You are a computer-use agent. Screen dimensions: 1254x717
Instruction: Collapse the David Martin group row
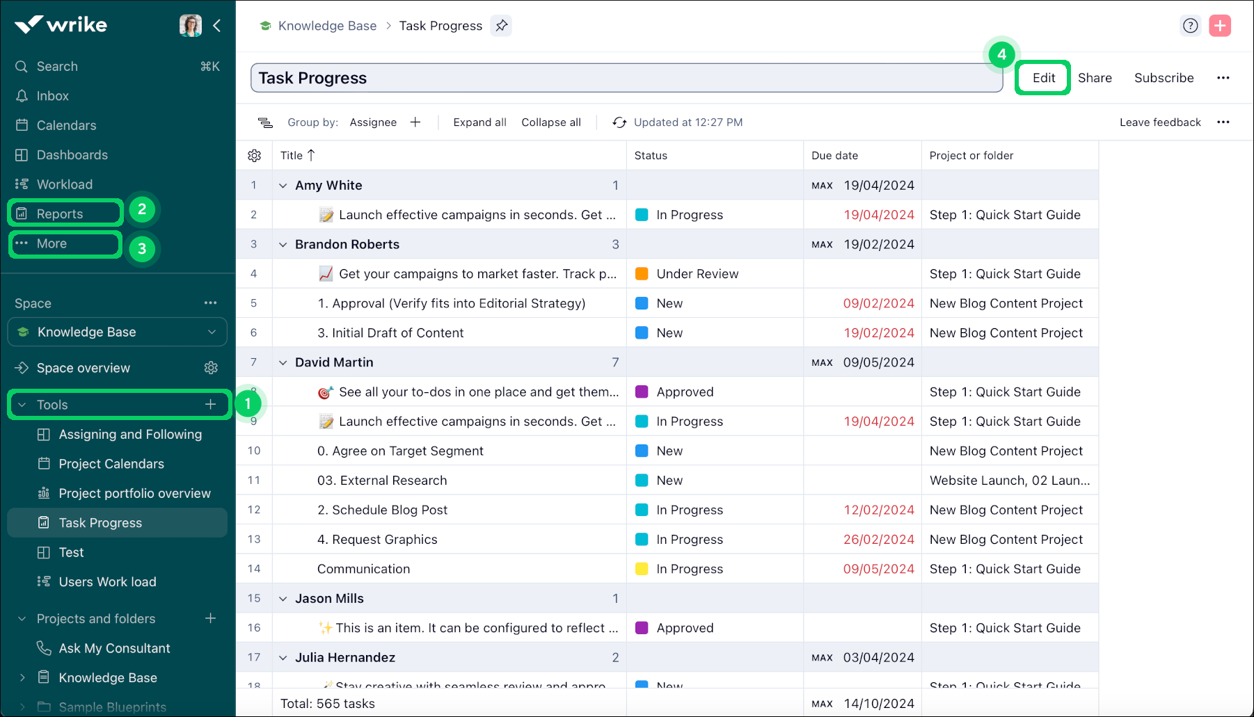283,363
